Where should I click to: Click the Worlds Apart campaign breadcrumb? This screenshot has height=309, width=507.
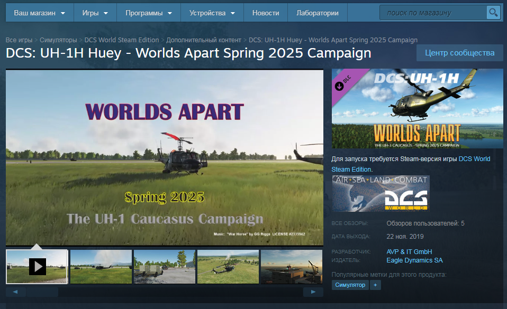click(x=333, y=40)
